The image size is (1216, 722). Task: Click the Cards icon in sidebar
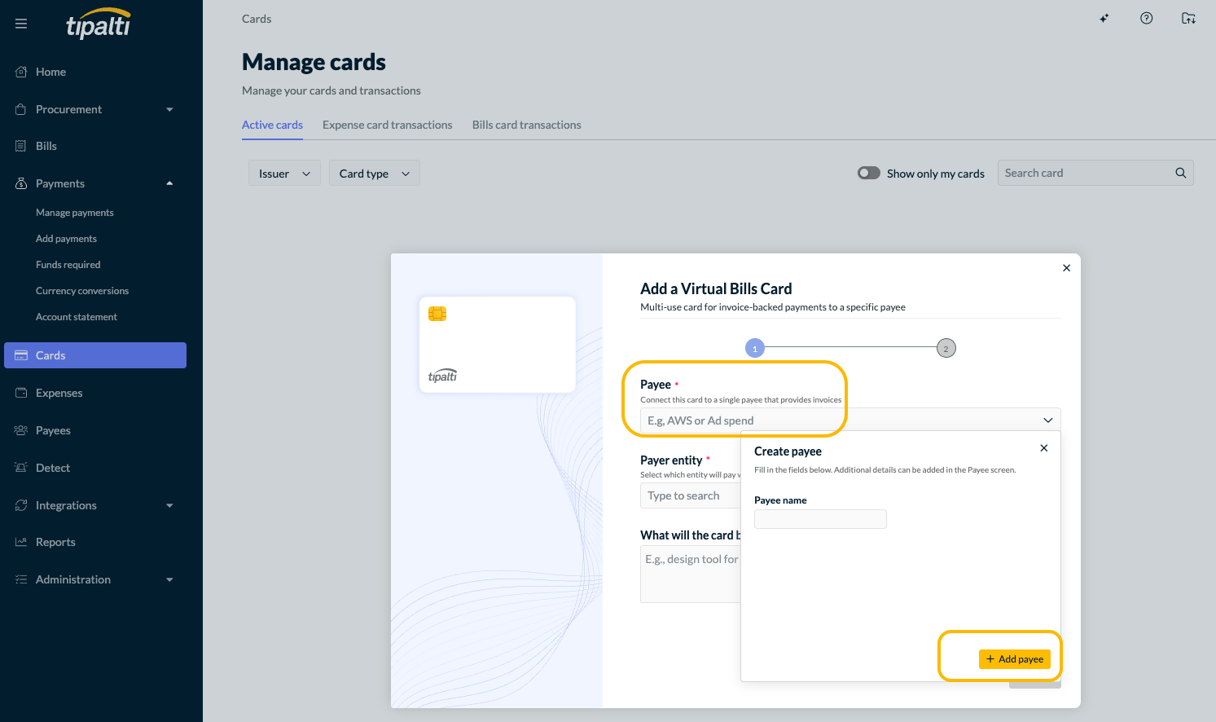(x=21, y=355)
